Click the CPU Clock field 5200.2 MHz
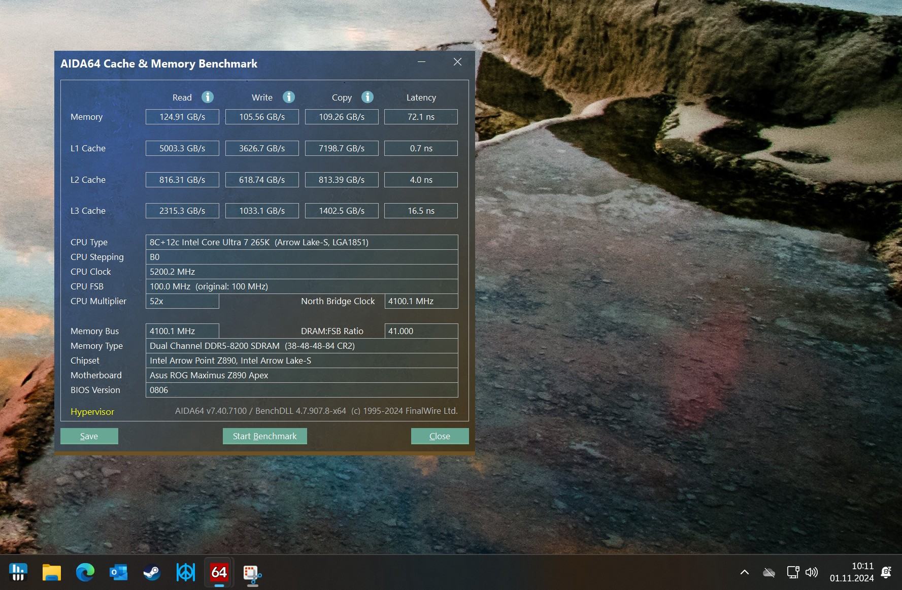Viewport: 902px width, 590px height. [302, 272]
